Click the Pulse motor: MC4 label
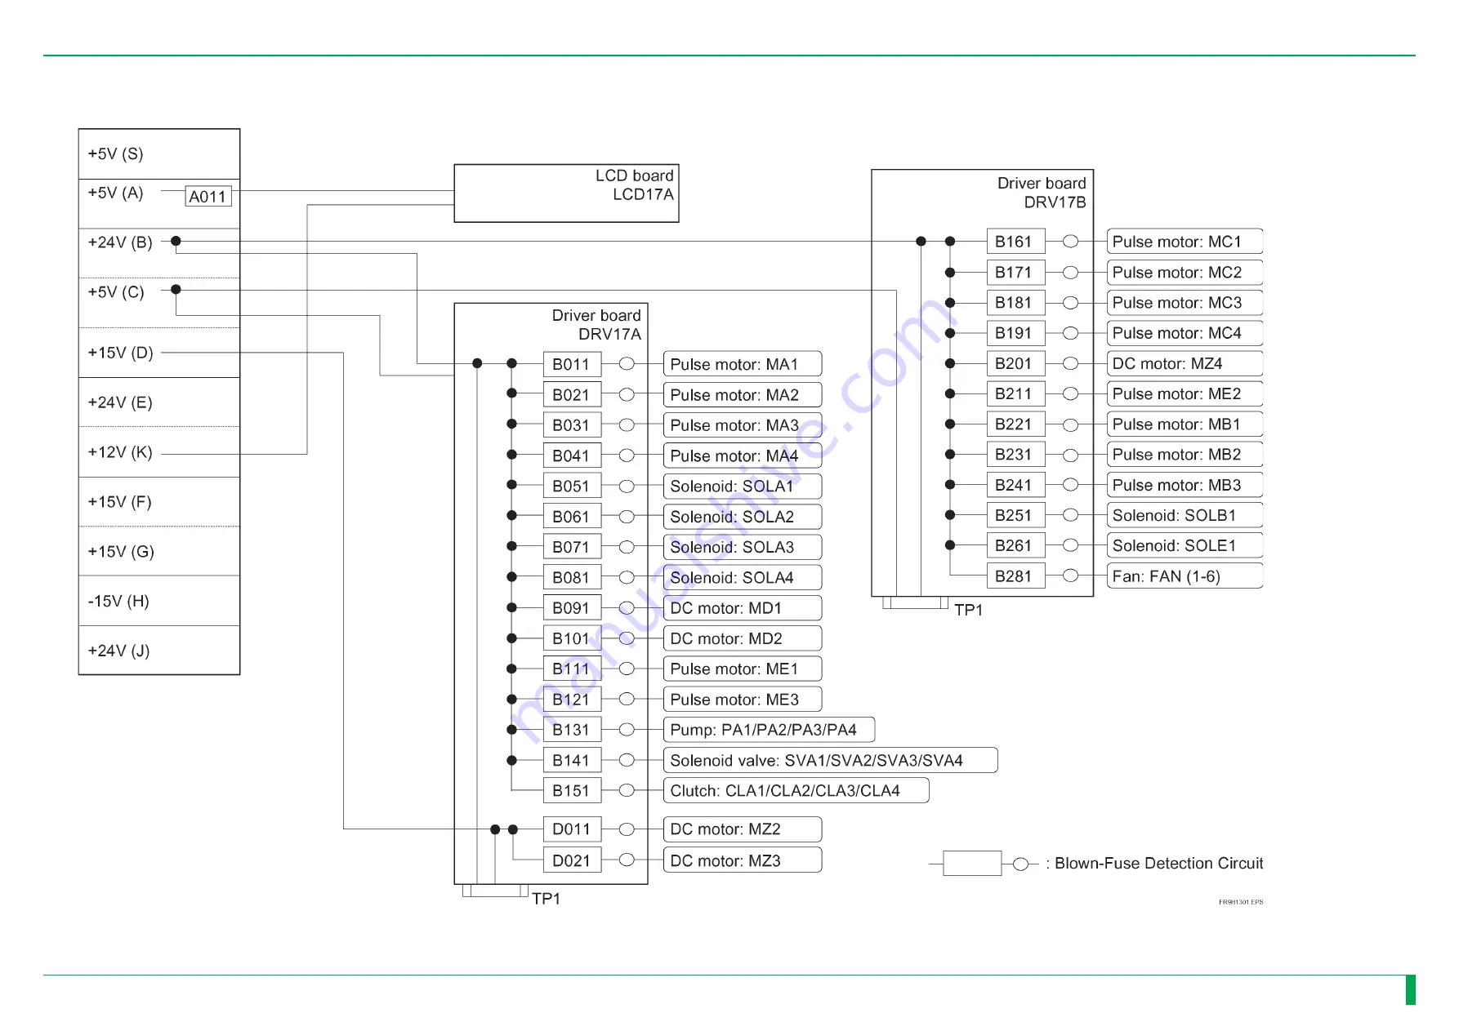This screenshot has width=1459, height=1031. [x=1185, y=333]
